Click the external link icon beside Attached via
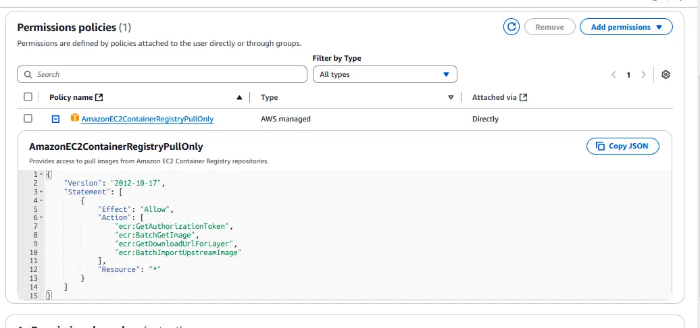Viewport: 700px width, 328px height. 523,97
